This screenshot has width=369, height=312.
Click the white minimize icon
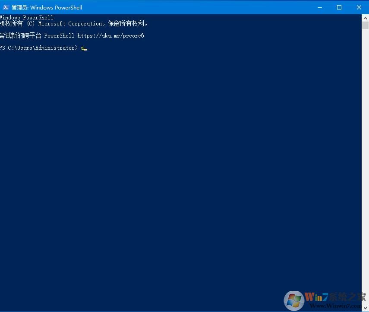tap(319, 7)
